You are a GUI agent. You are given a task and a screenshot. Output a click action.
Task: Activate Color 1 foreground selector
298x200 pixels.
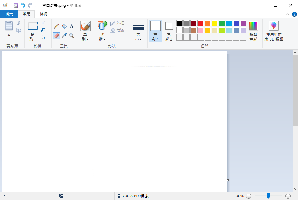click(x=156, y=31)
